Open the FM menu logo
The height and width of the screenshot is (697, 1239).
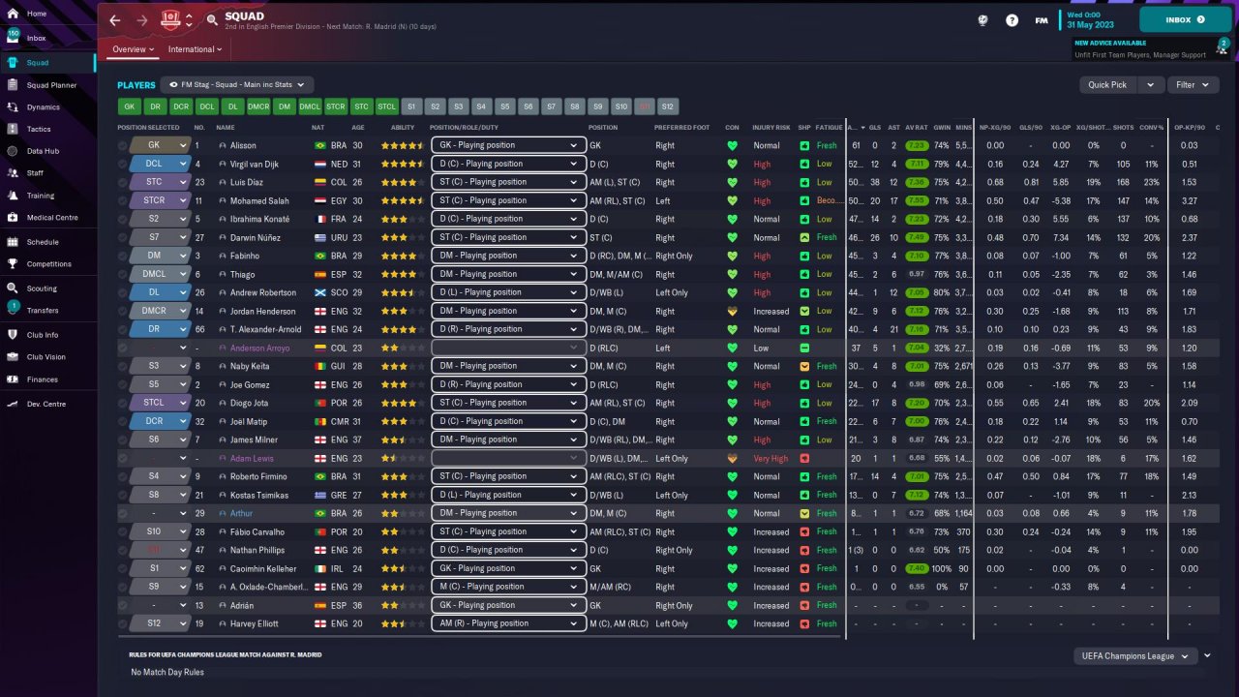pyautogui.click(x=1042, y=19)
